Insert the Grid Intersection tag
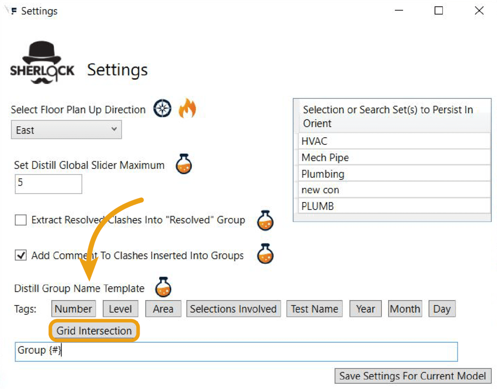Image resolution: width=497 pixels, height=389 pixels. (x=94, y=330)
